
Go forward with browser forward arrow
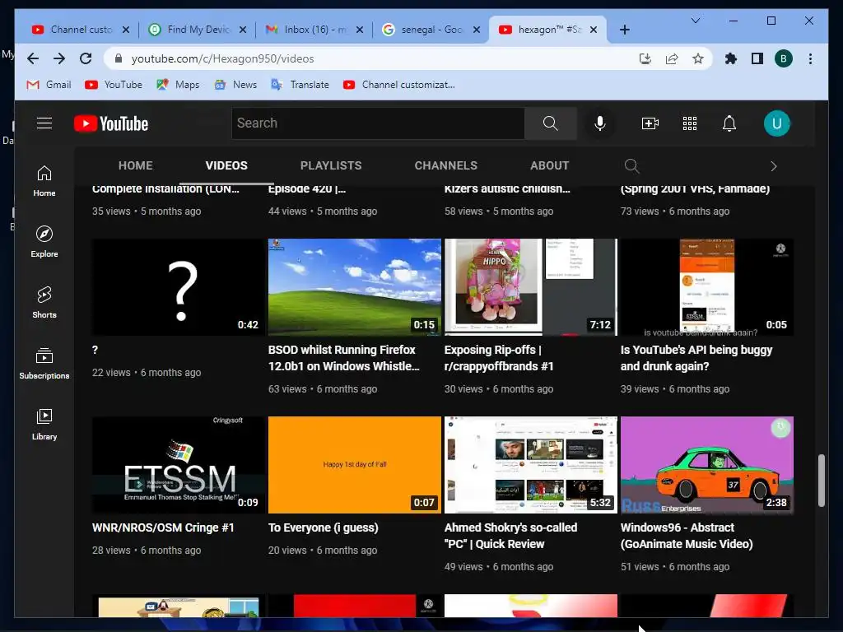(x=59, y=58)
